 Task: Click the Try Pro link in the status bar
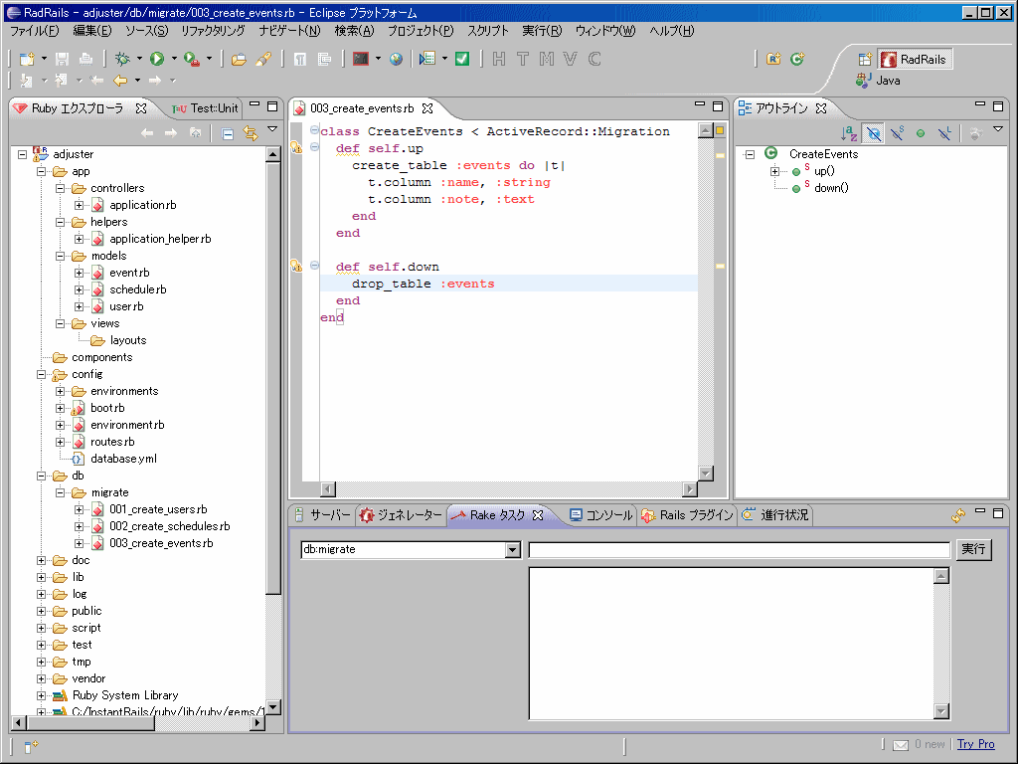pyautogui.click(x=975, y=743)
